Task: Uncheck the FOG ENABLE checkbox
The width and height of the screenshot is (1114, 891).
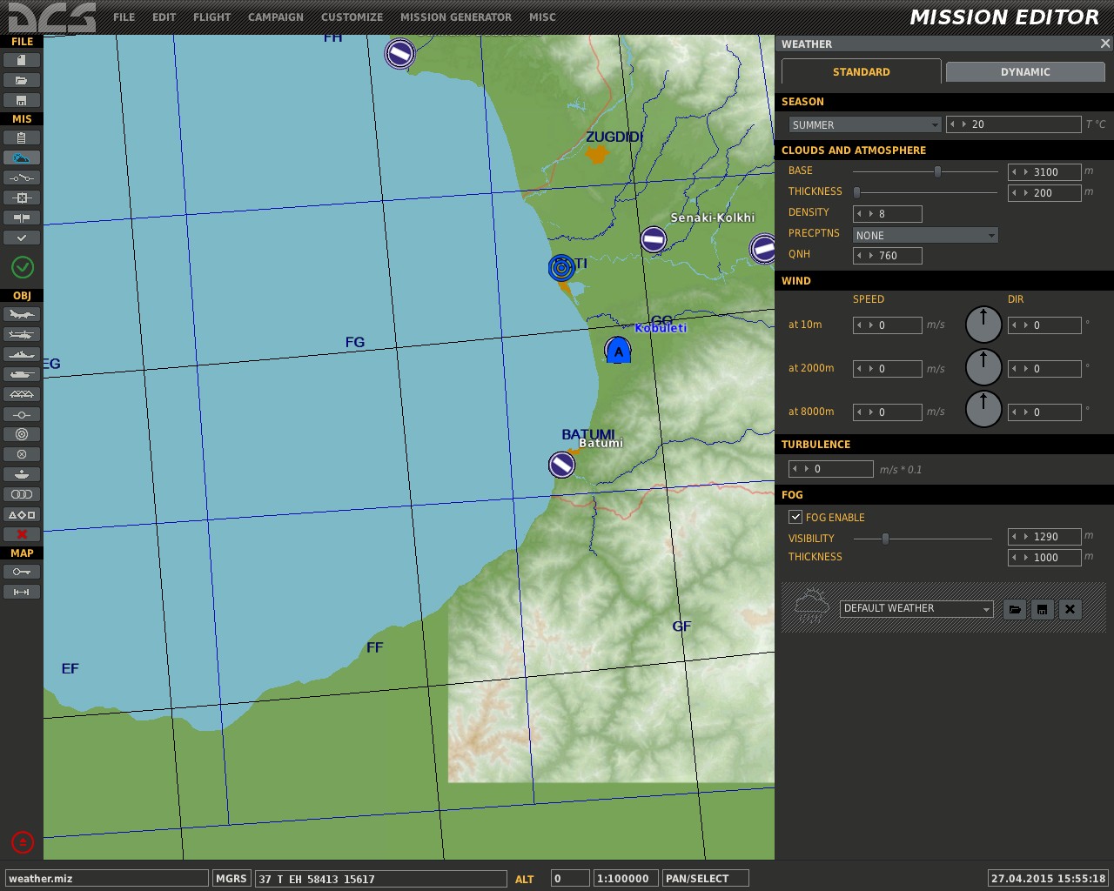Action: click(795, 517)
